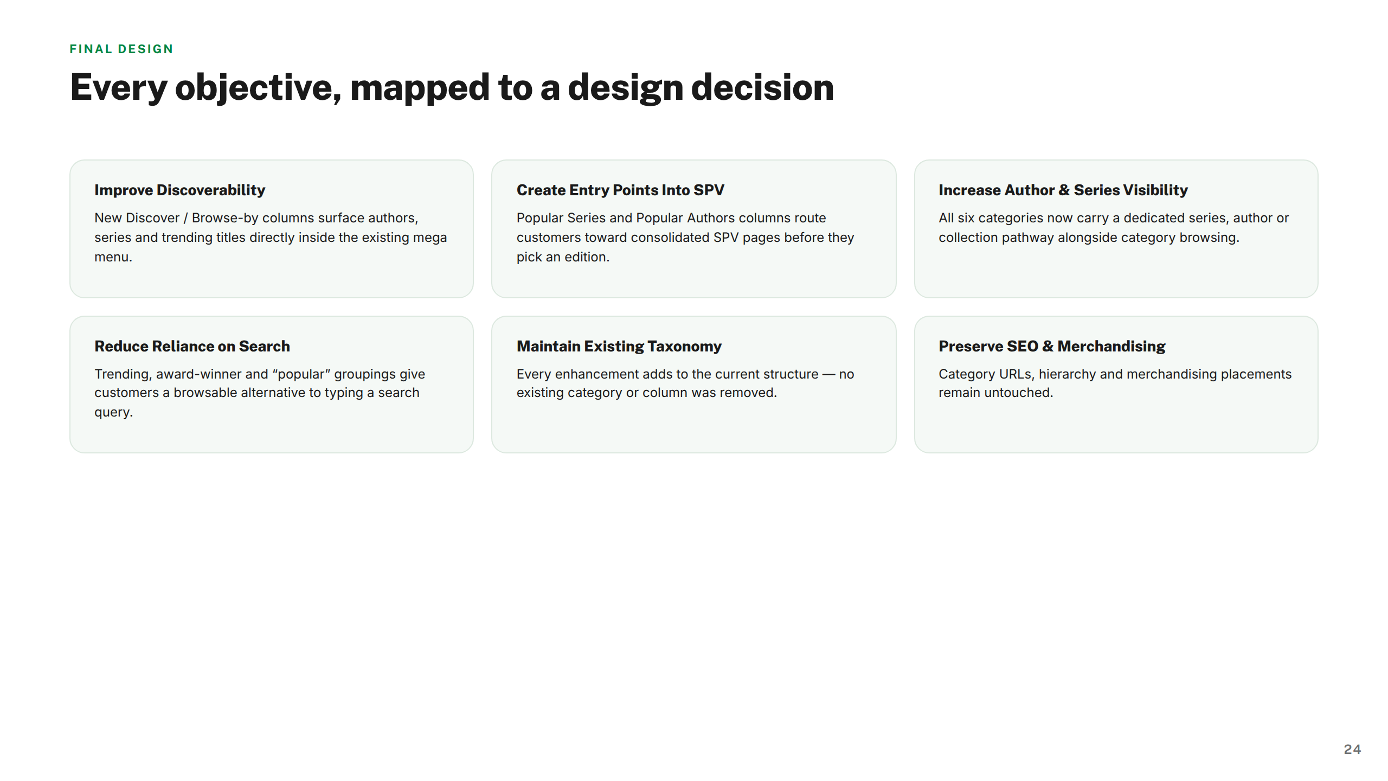Click the word Discoverability in first card
The width and height of the screenshot is (1388, 781).
[211, 190]
